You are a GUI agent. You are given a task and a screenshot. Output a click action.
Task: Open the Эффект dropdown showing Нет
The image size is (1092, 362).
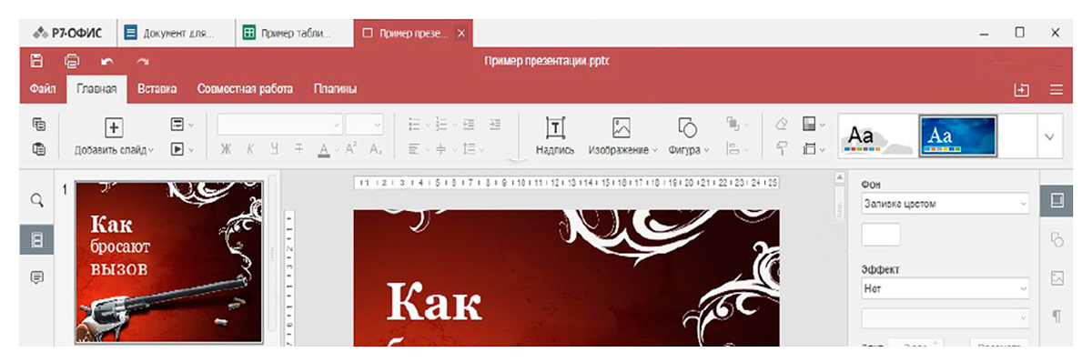coord(945,289)
